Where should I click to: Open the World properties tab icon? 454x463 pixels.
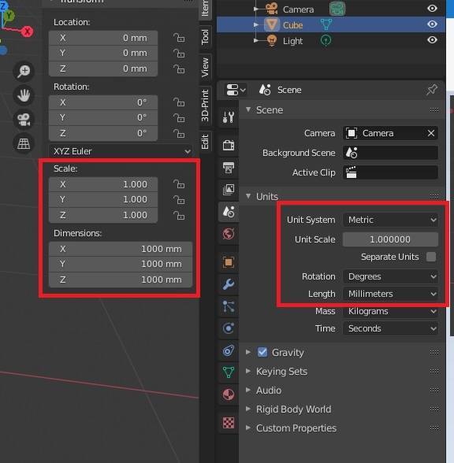229,234
